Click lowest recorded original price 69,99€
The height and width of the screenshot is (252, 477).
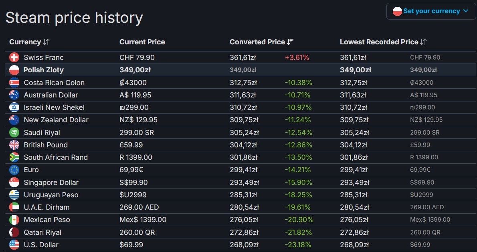pyautogui.click(x=420, y=170)
